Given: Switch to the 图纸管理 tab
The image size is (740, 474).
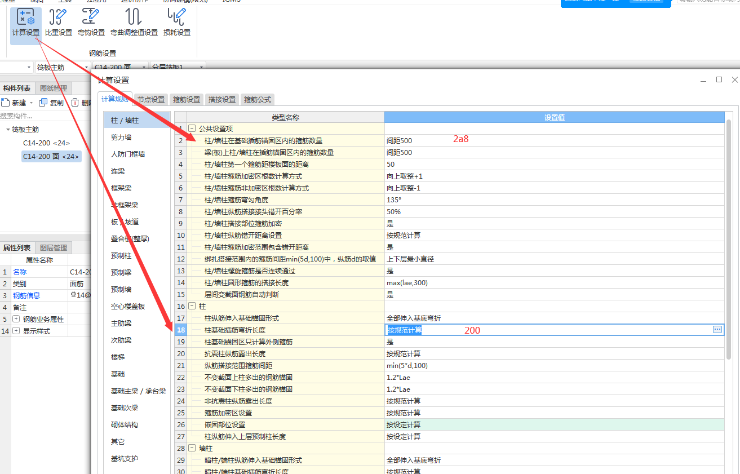Looking at the screenshot, I should tap(54, 88).
